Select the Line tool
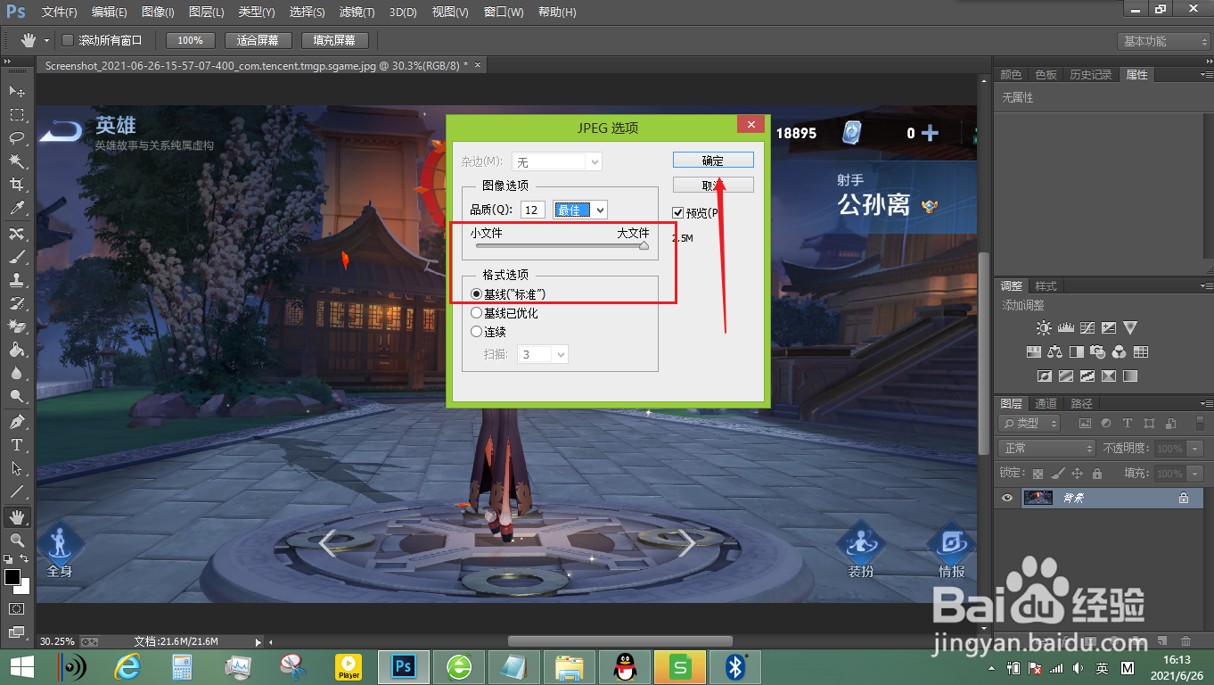This screenshot has height=685, width=1214. tap(17, 491)
